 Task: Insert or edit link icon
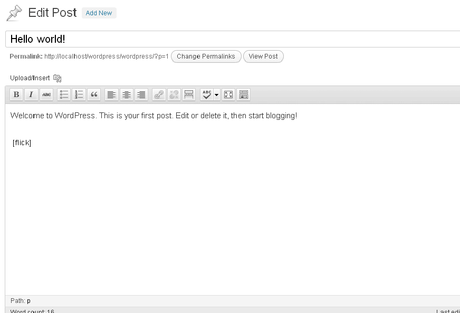coord(159,94)
